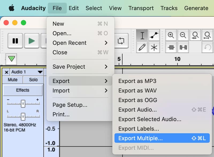This screenshot has width=214, height=157.
Task: Open the Tracks menu
Action: coord(169,8)
